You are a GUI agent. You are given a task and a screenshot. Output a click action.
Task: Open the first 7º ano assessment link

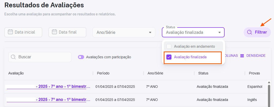[49, 87]
